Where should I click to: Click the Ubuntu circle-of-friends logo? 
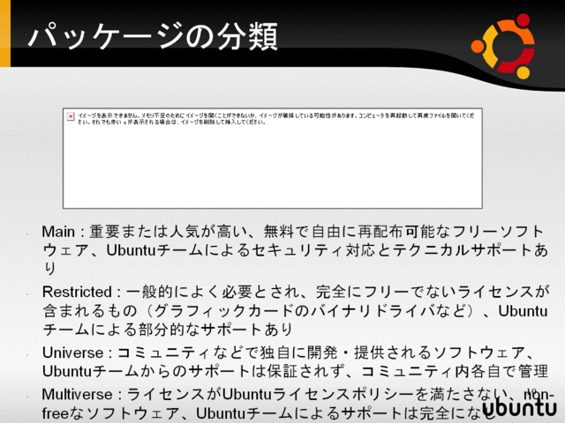pyautogui.click(x=503, y=46)
